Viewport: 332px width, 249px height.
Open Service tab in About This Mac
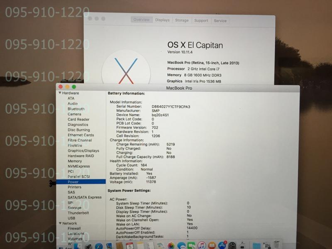click(220, 21)
